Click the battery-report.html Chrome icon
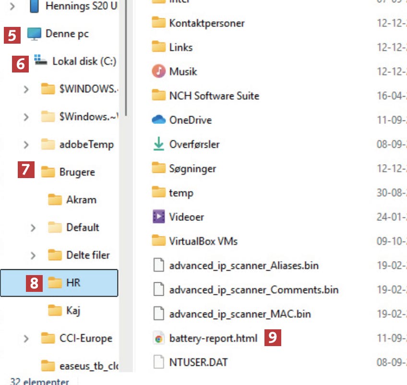407x385 pixels. click(158, 338)
